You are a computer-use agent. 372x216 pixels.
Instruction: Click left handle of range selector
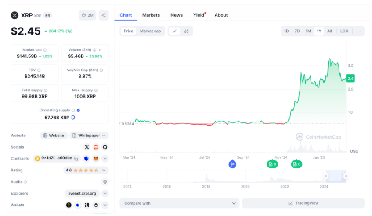pyautogui.click(x=326, y=176)
